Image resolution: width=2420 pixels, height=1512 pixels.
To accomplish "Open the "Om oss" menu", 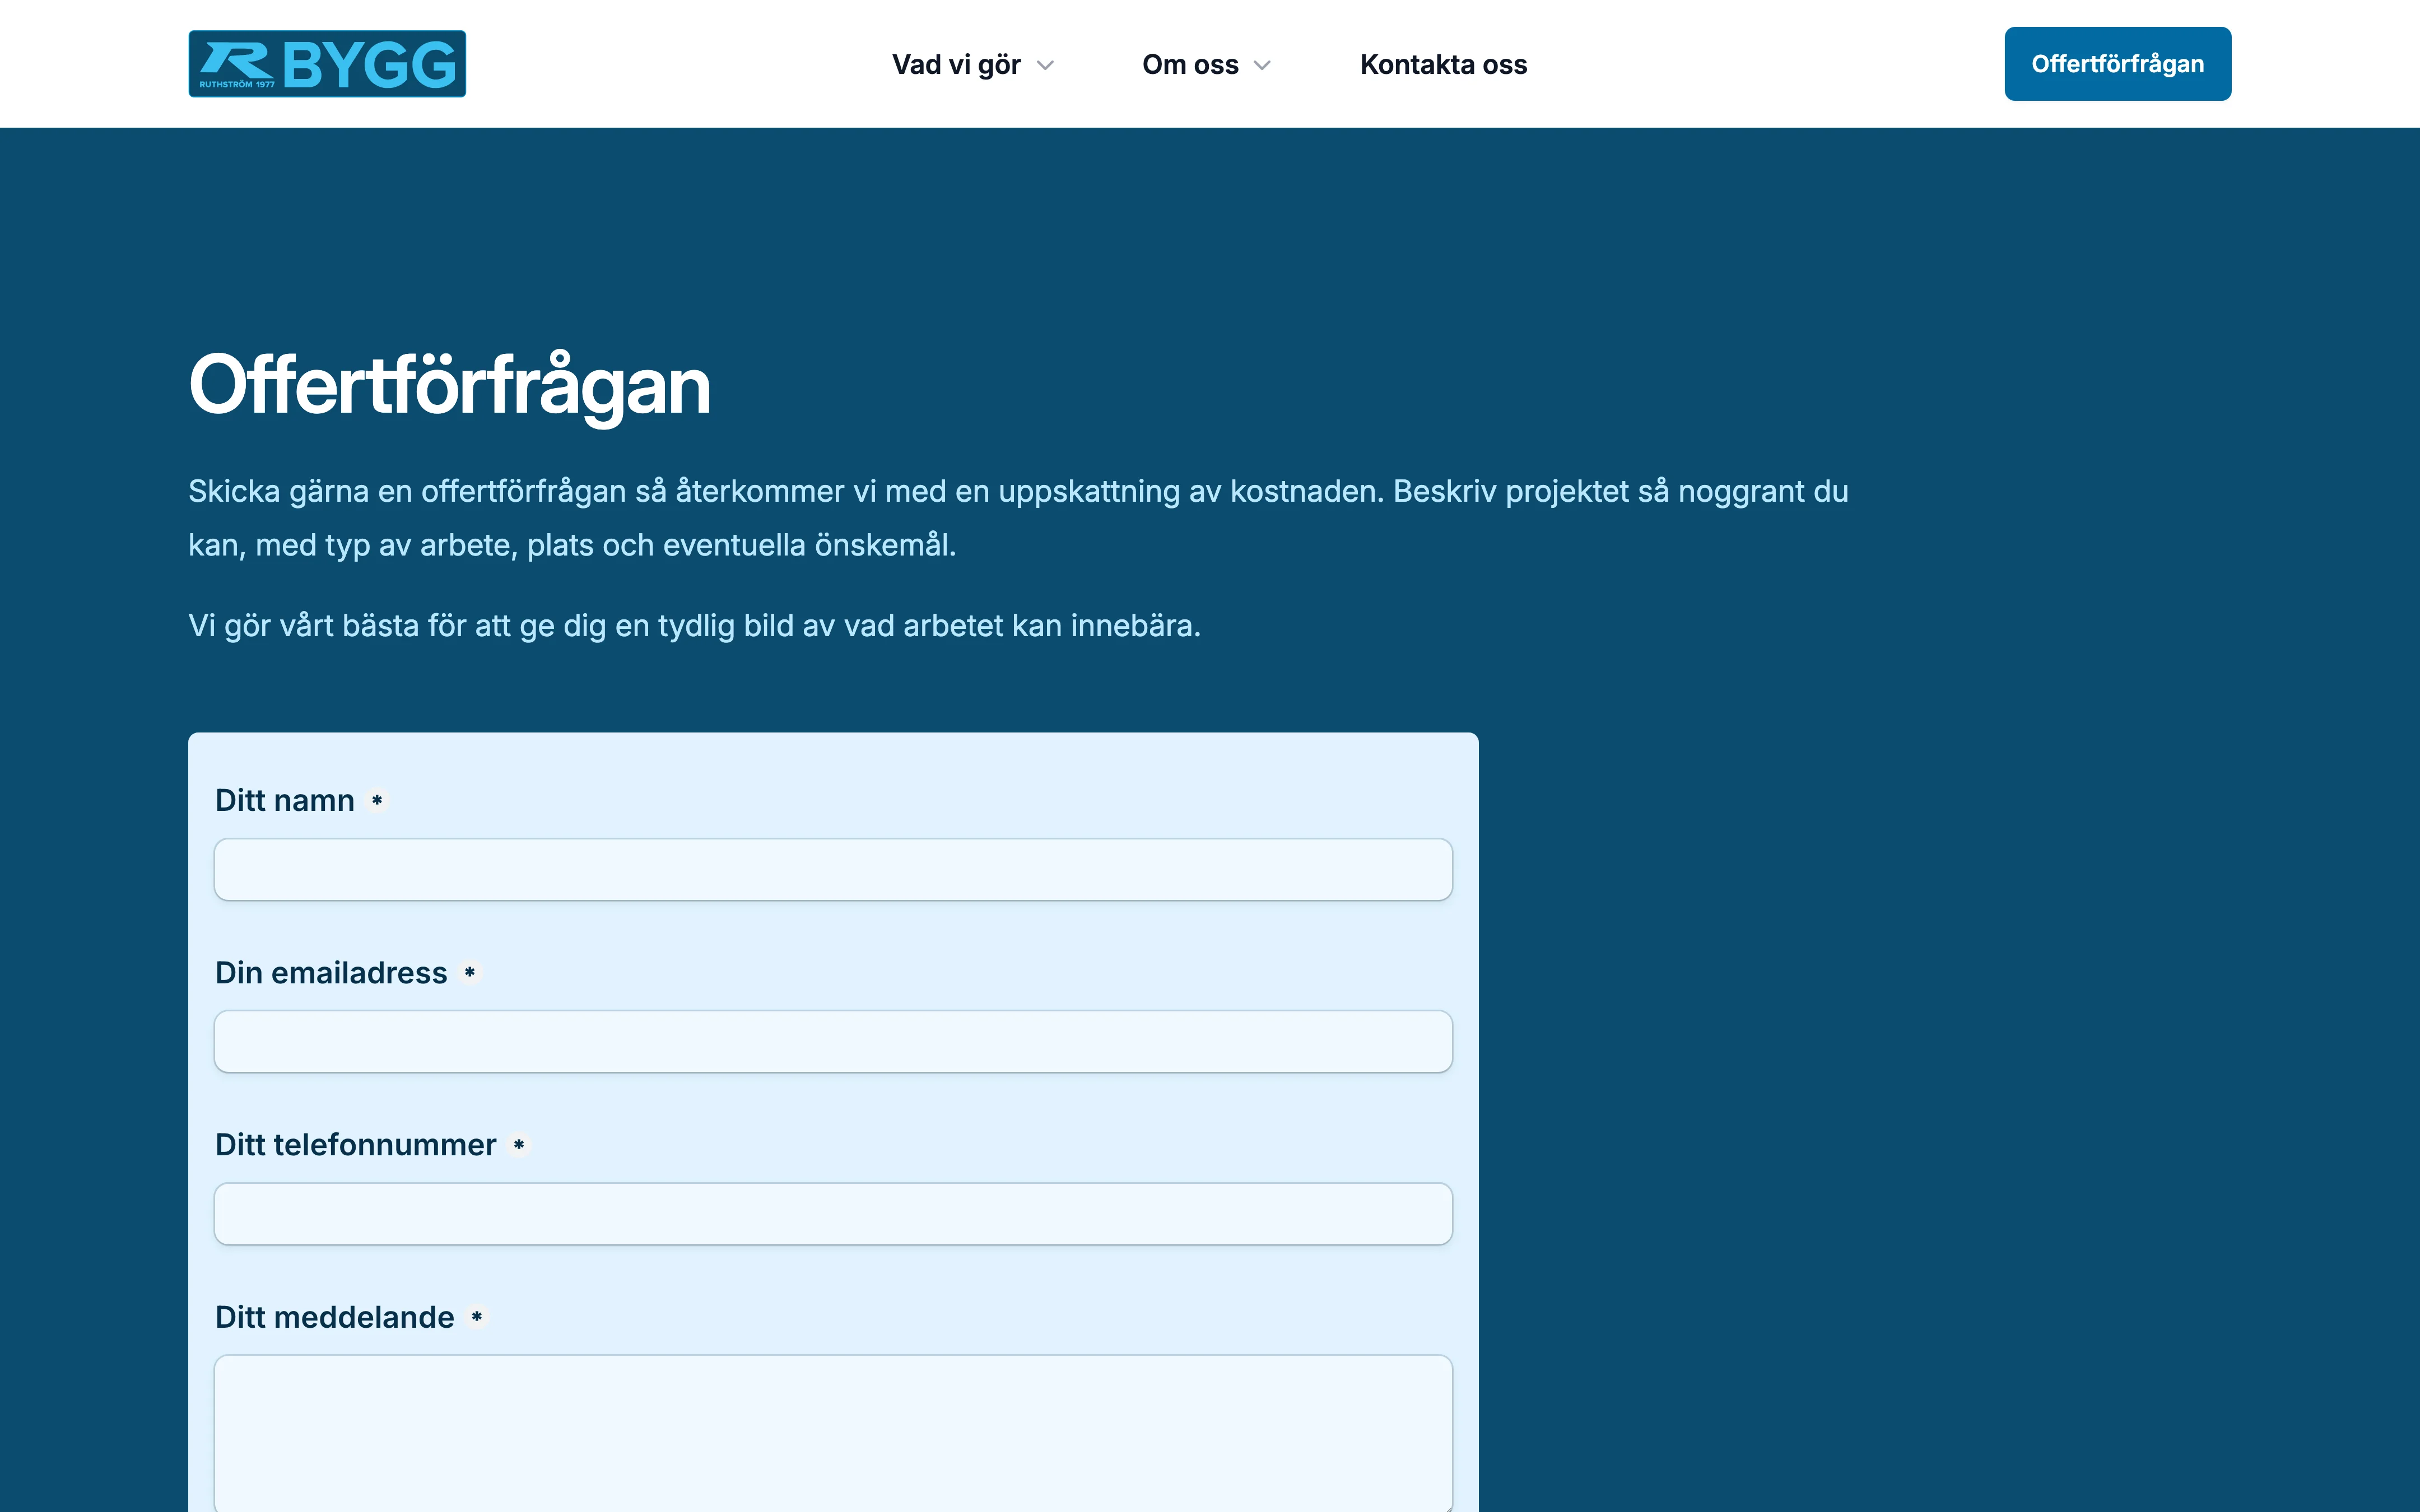I will (1190, 65).
